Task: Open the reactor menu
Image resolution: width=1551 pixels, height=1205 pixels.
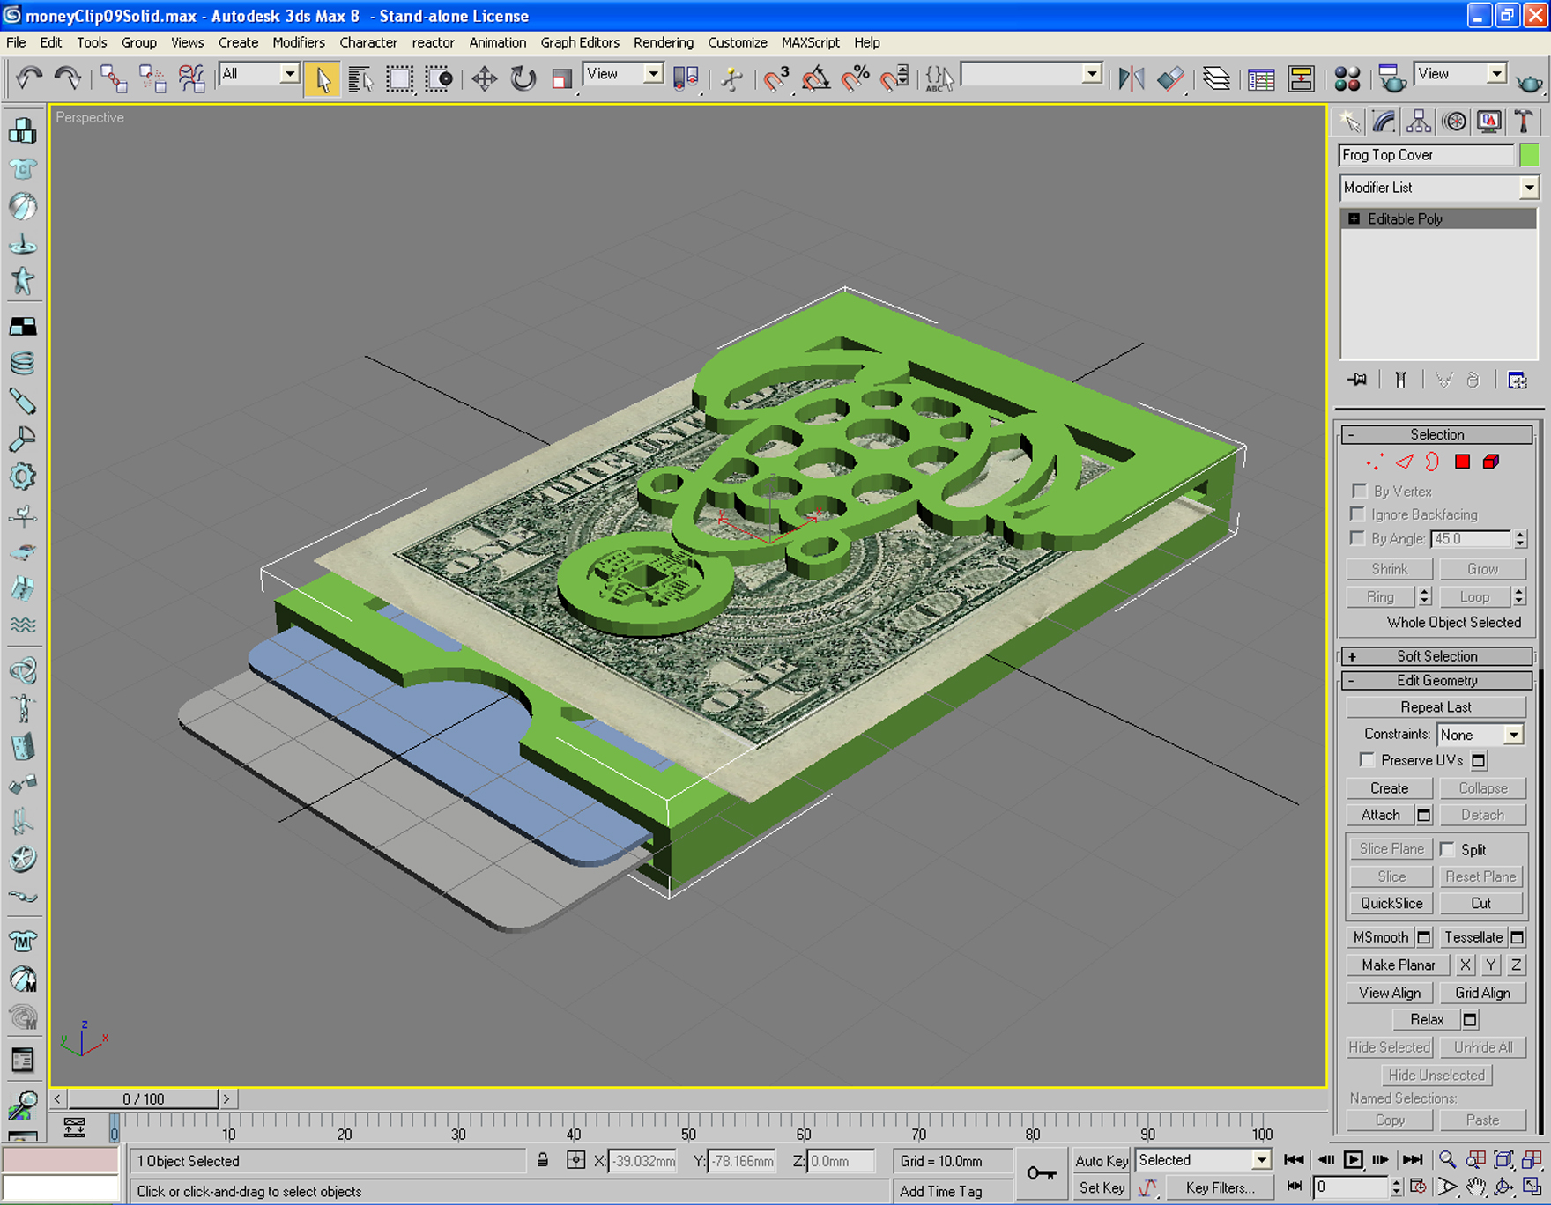Action: click(433, 42)
